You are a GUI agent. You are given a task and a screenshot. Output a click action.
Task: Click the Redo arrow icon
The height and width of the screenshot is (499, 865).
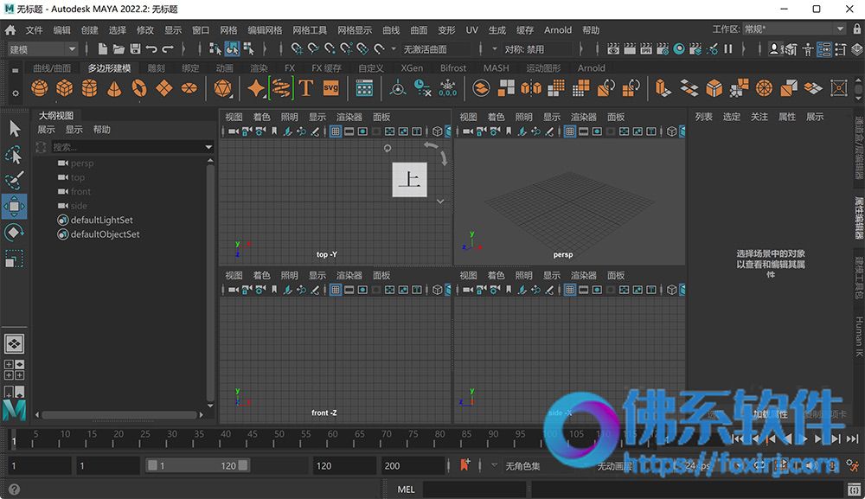pos(168,49)
